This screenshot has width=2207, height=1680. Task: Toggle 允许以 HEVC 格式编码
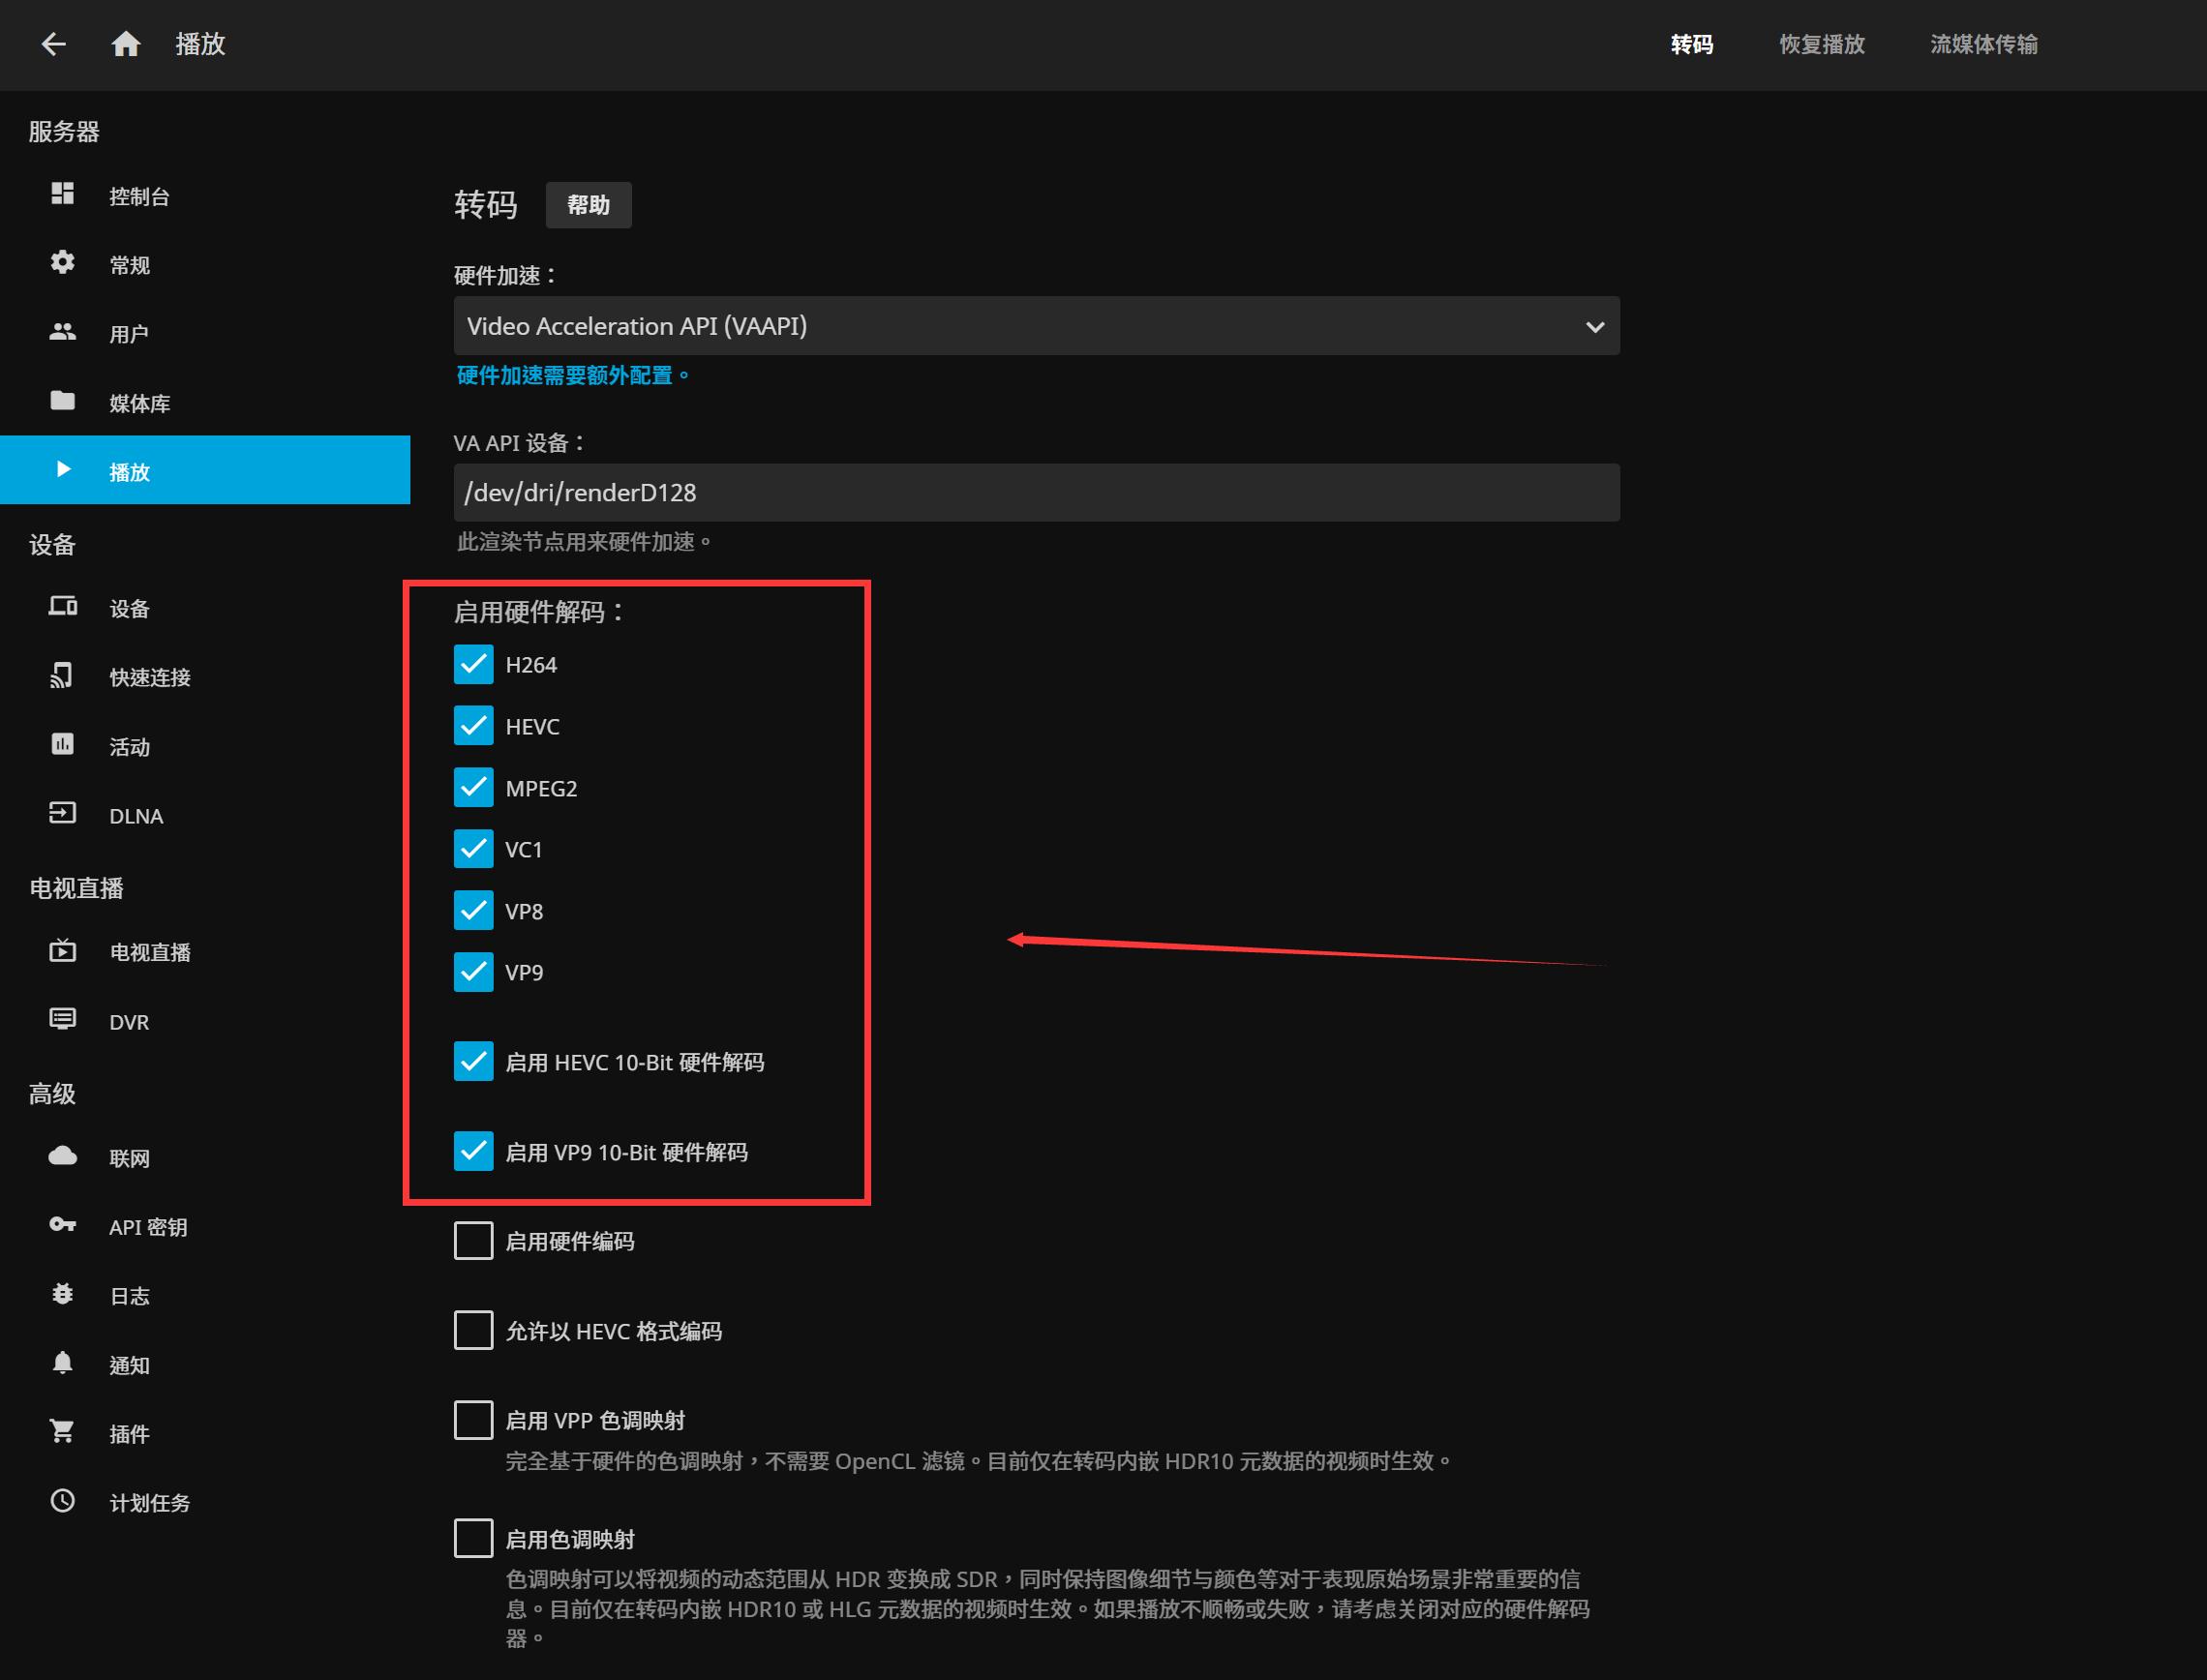(474, 1330)
